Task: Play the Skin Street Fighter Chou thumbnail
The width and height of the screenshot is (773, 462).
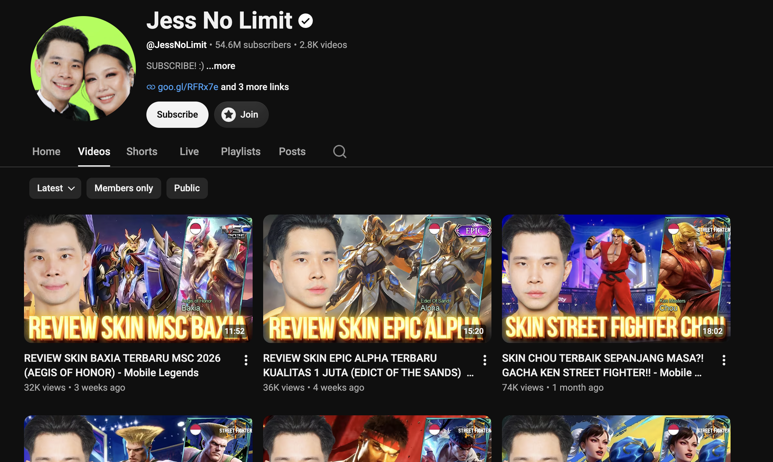Action: pyautogui.click(x=616, y=279)
